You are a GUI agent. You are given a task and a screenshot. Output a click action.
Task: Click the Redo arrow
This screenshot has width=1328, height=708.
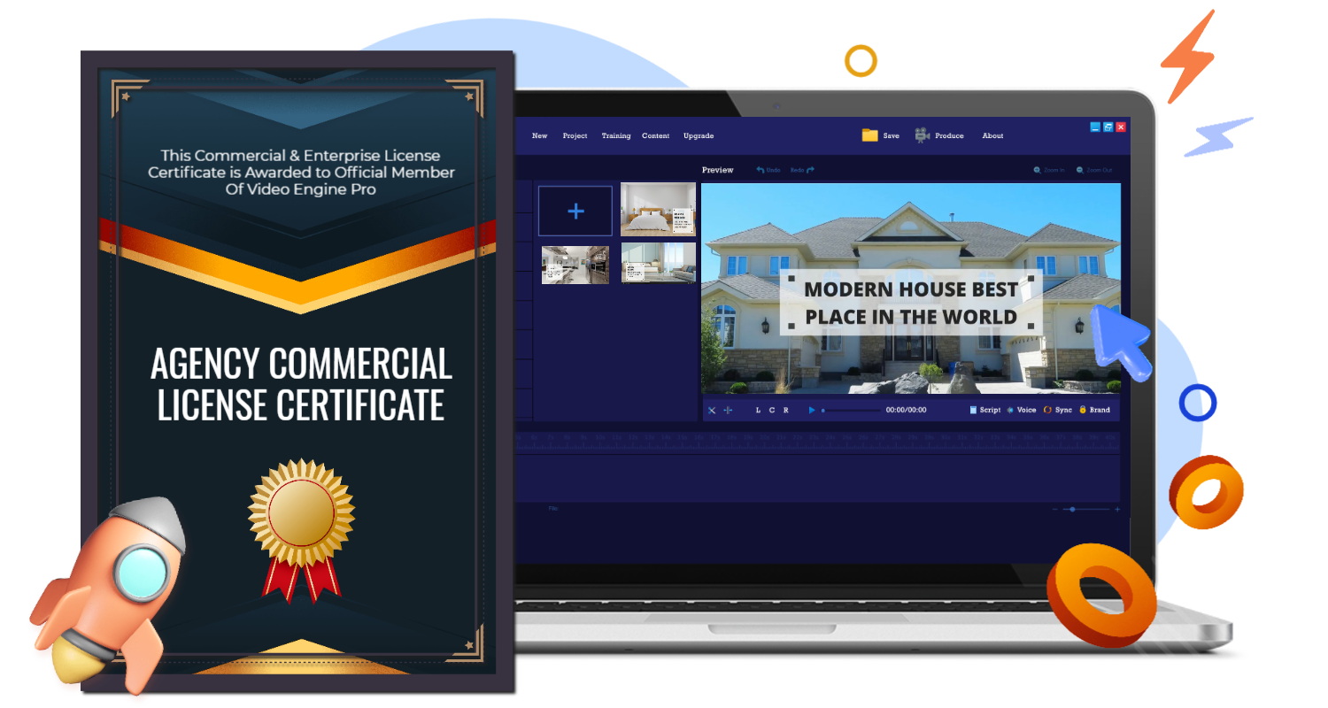pos(809,170)
